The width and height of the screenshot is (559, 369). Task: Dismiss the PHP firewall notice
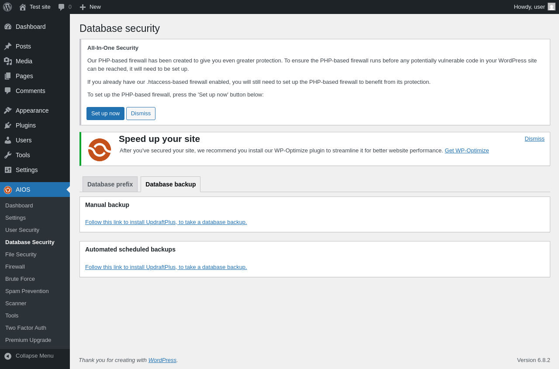pyautogui.click(x=141, y=114)
